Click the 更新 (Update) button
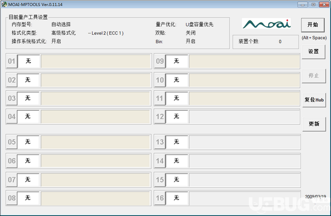This screenshot has height=216, width=331. tap(314, 124)
